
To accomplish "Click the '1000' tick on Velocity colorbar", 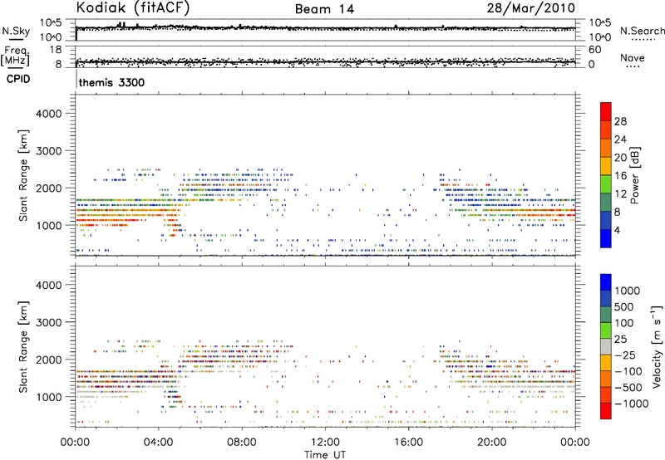I will point(627,291).
